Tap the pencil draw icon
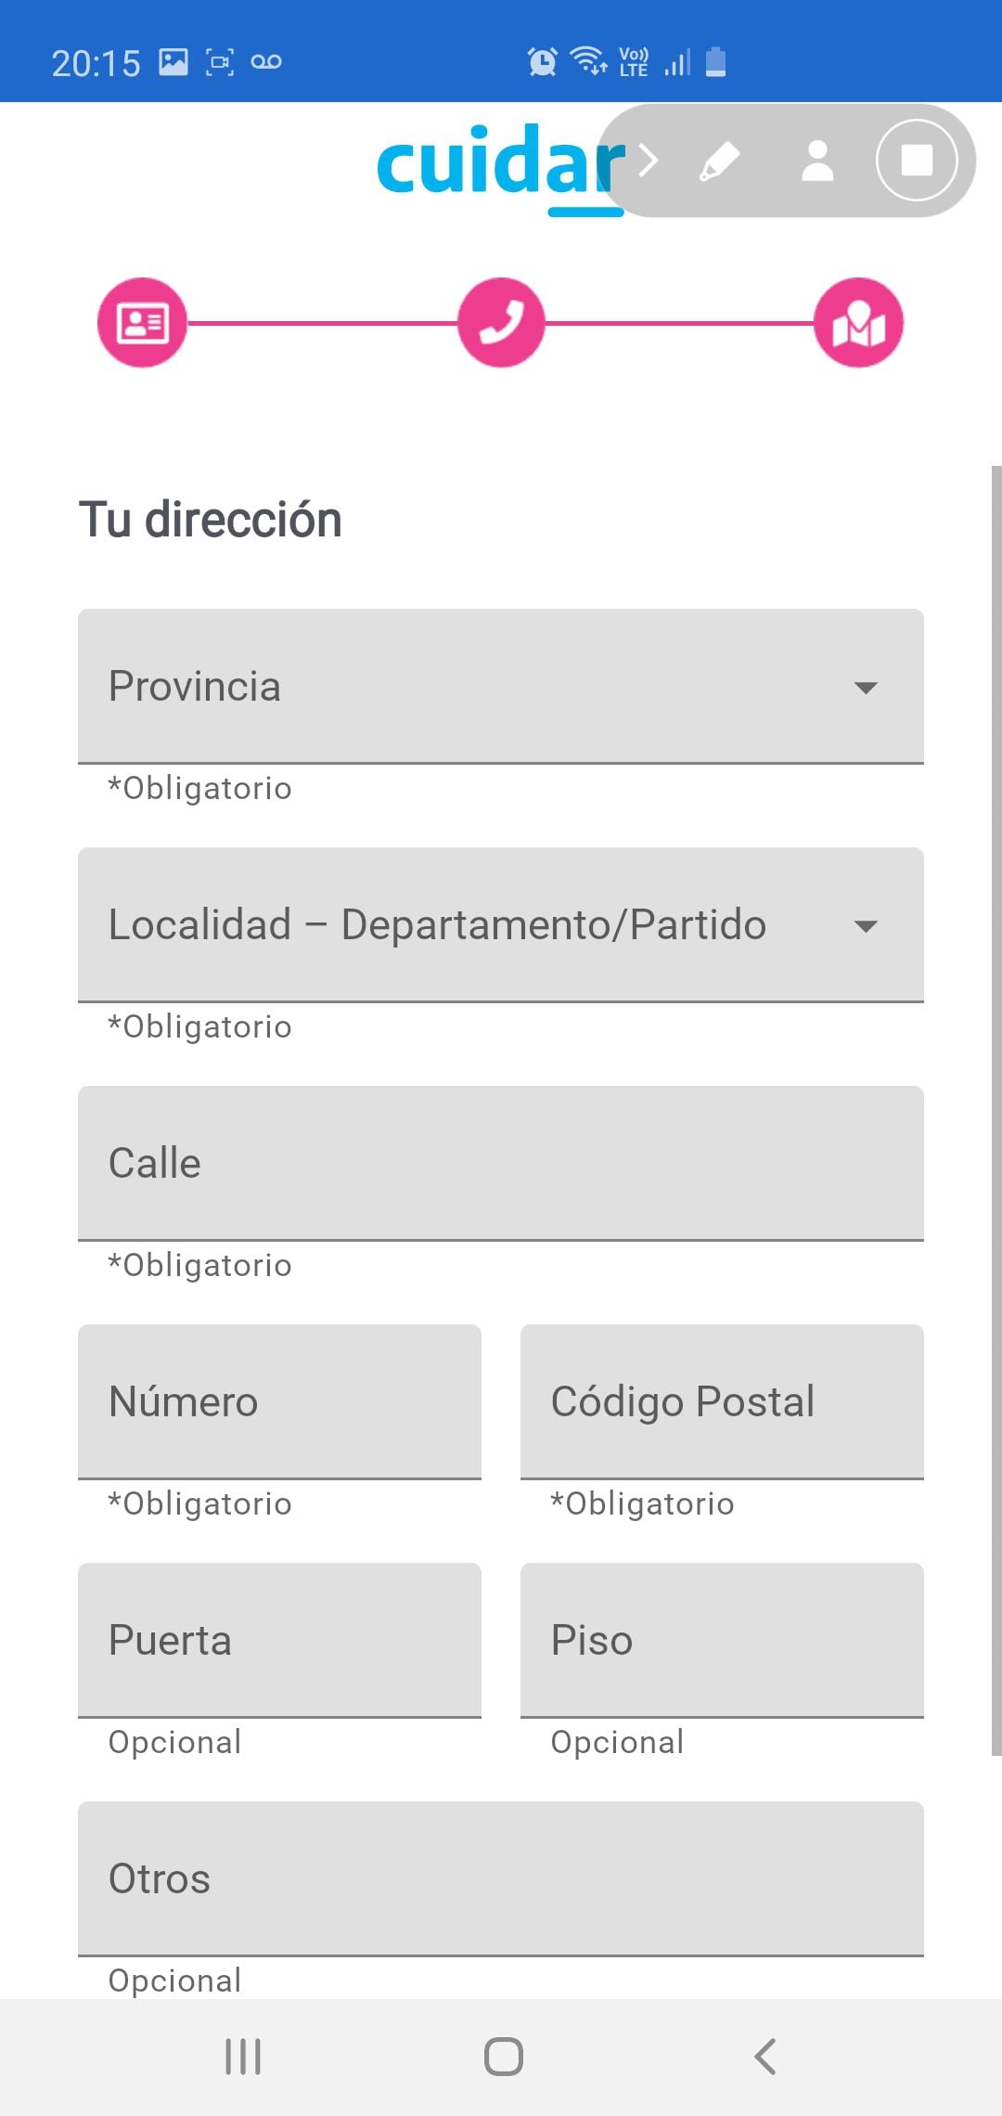 [720, 161]
